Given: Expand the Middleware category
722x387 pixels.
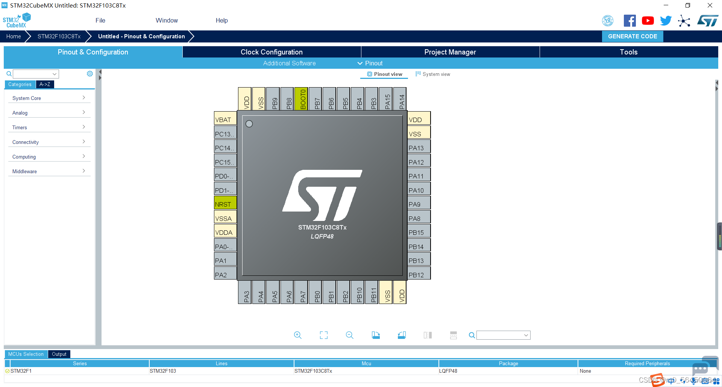Looking at the screenshot, I should (49, 171).
